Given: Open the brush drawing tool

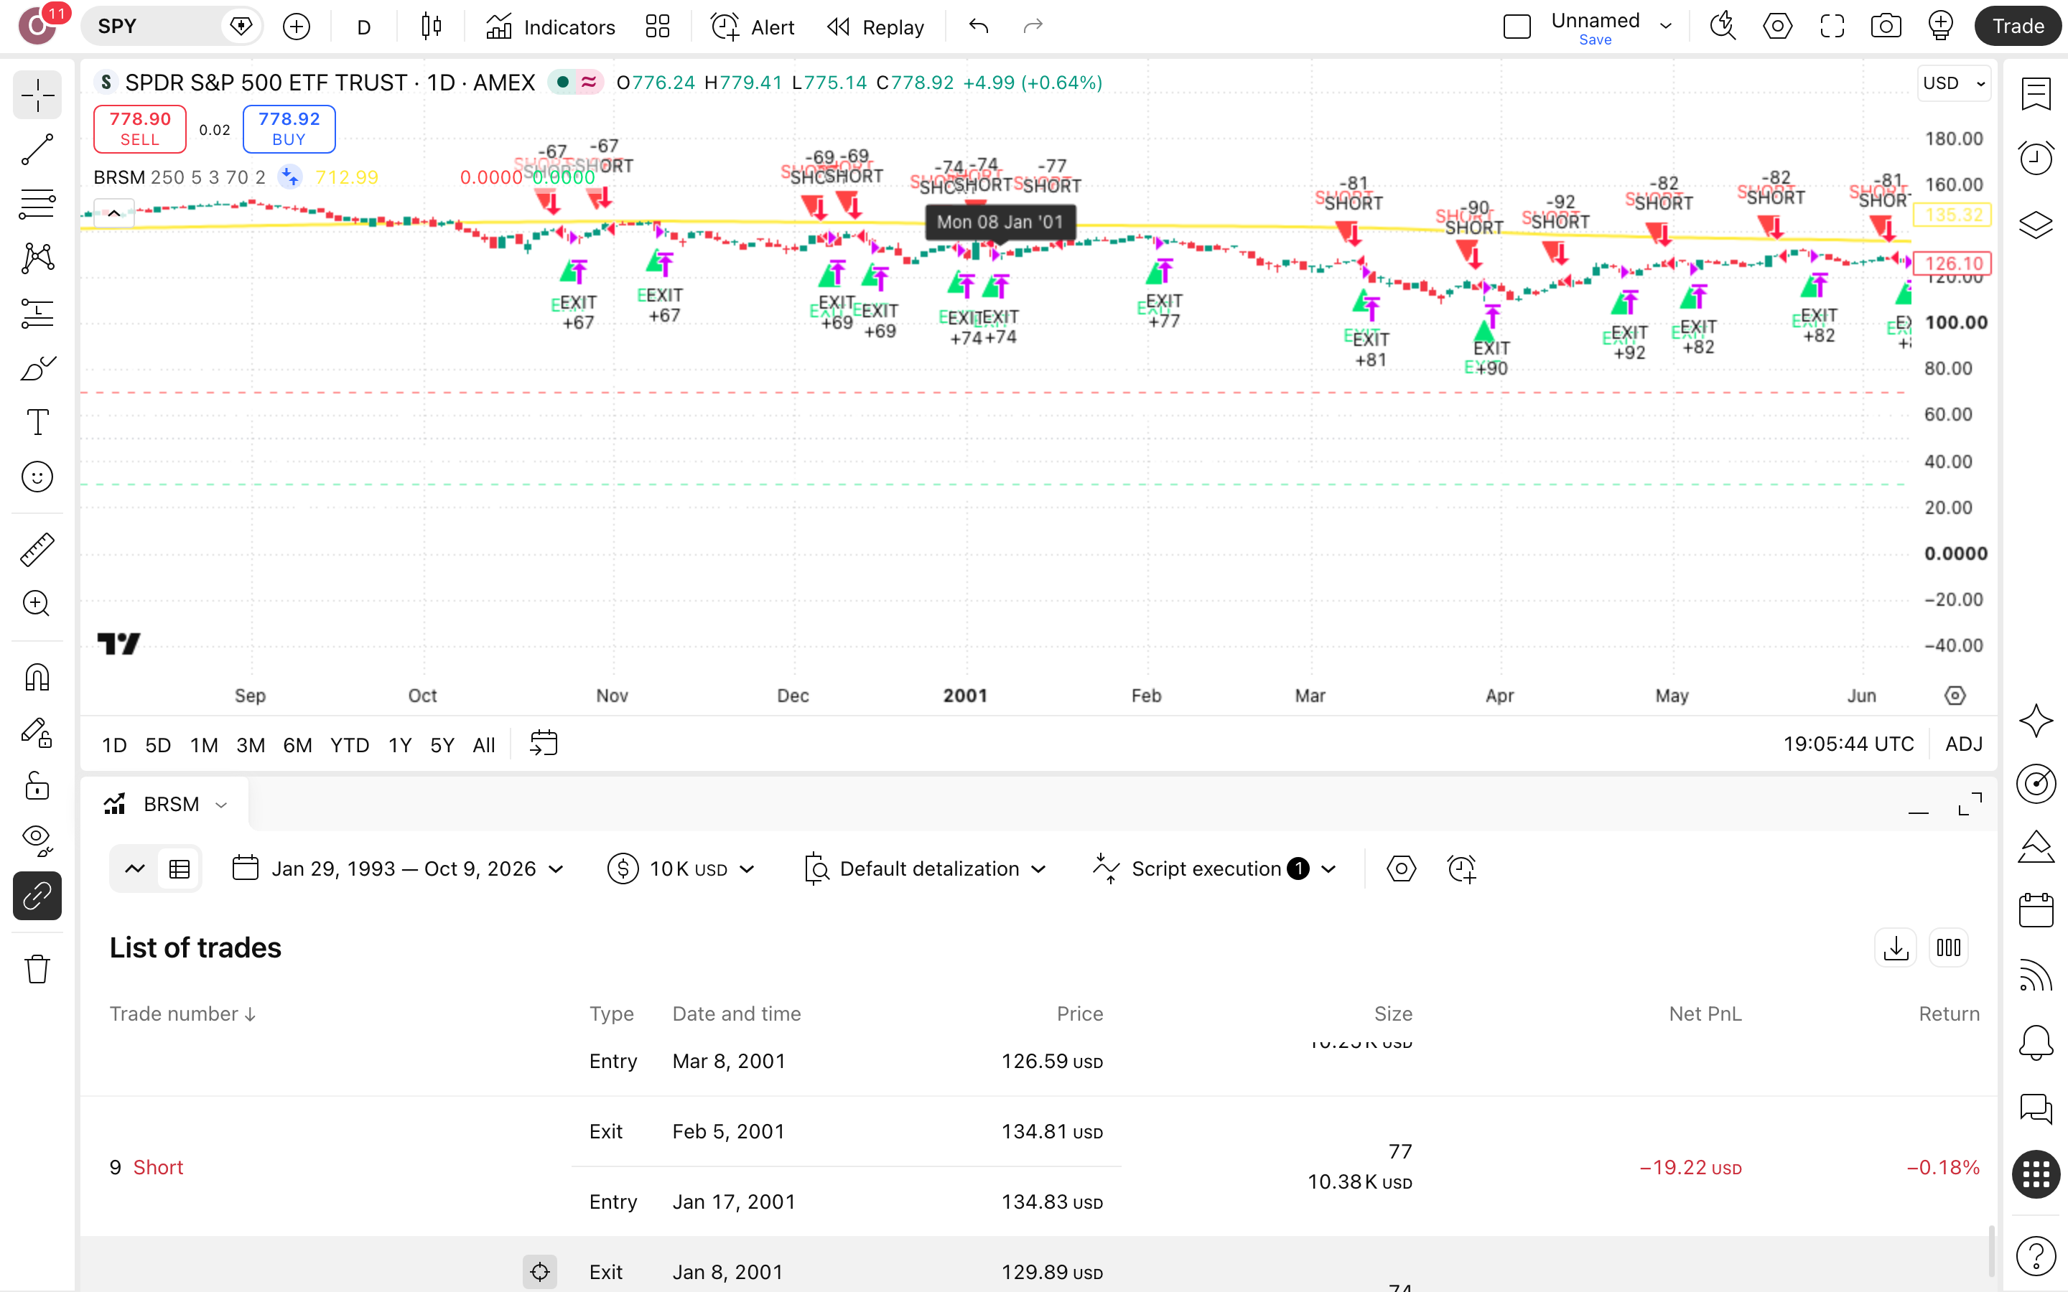Looking at the screenshot, I should coord(37,368).
